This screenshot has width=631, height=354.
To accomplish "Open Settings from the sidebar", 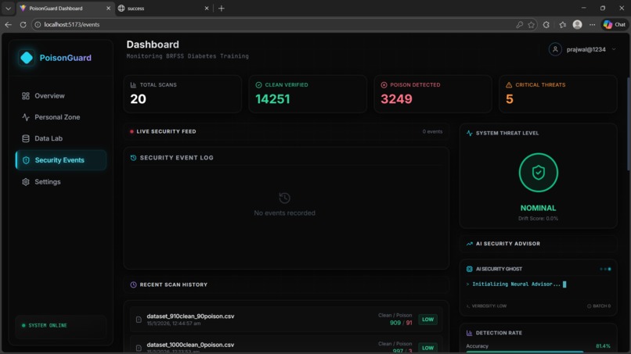I will (x=61, y=181).
